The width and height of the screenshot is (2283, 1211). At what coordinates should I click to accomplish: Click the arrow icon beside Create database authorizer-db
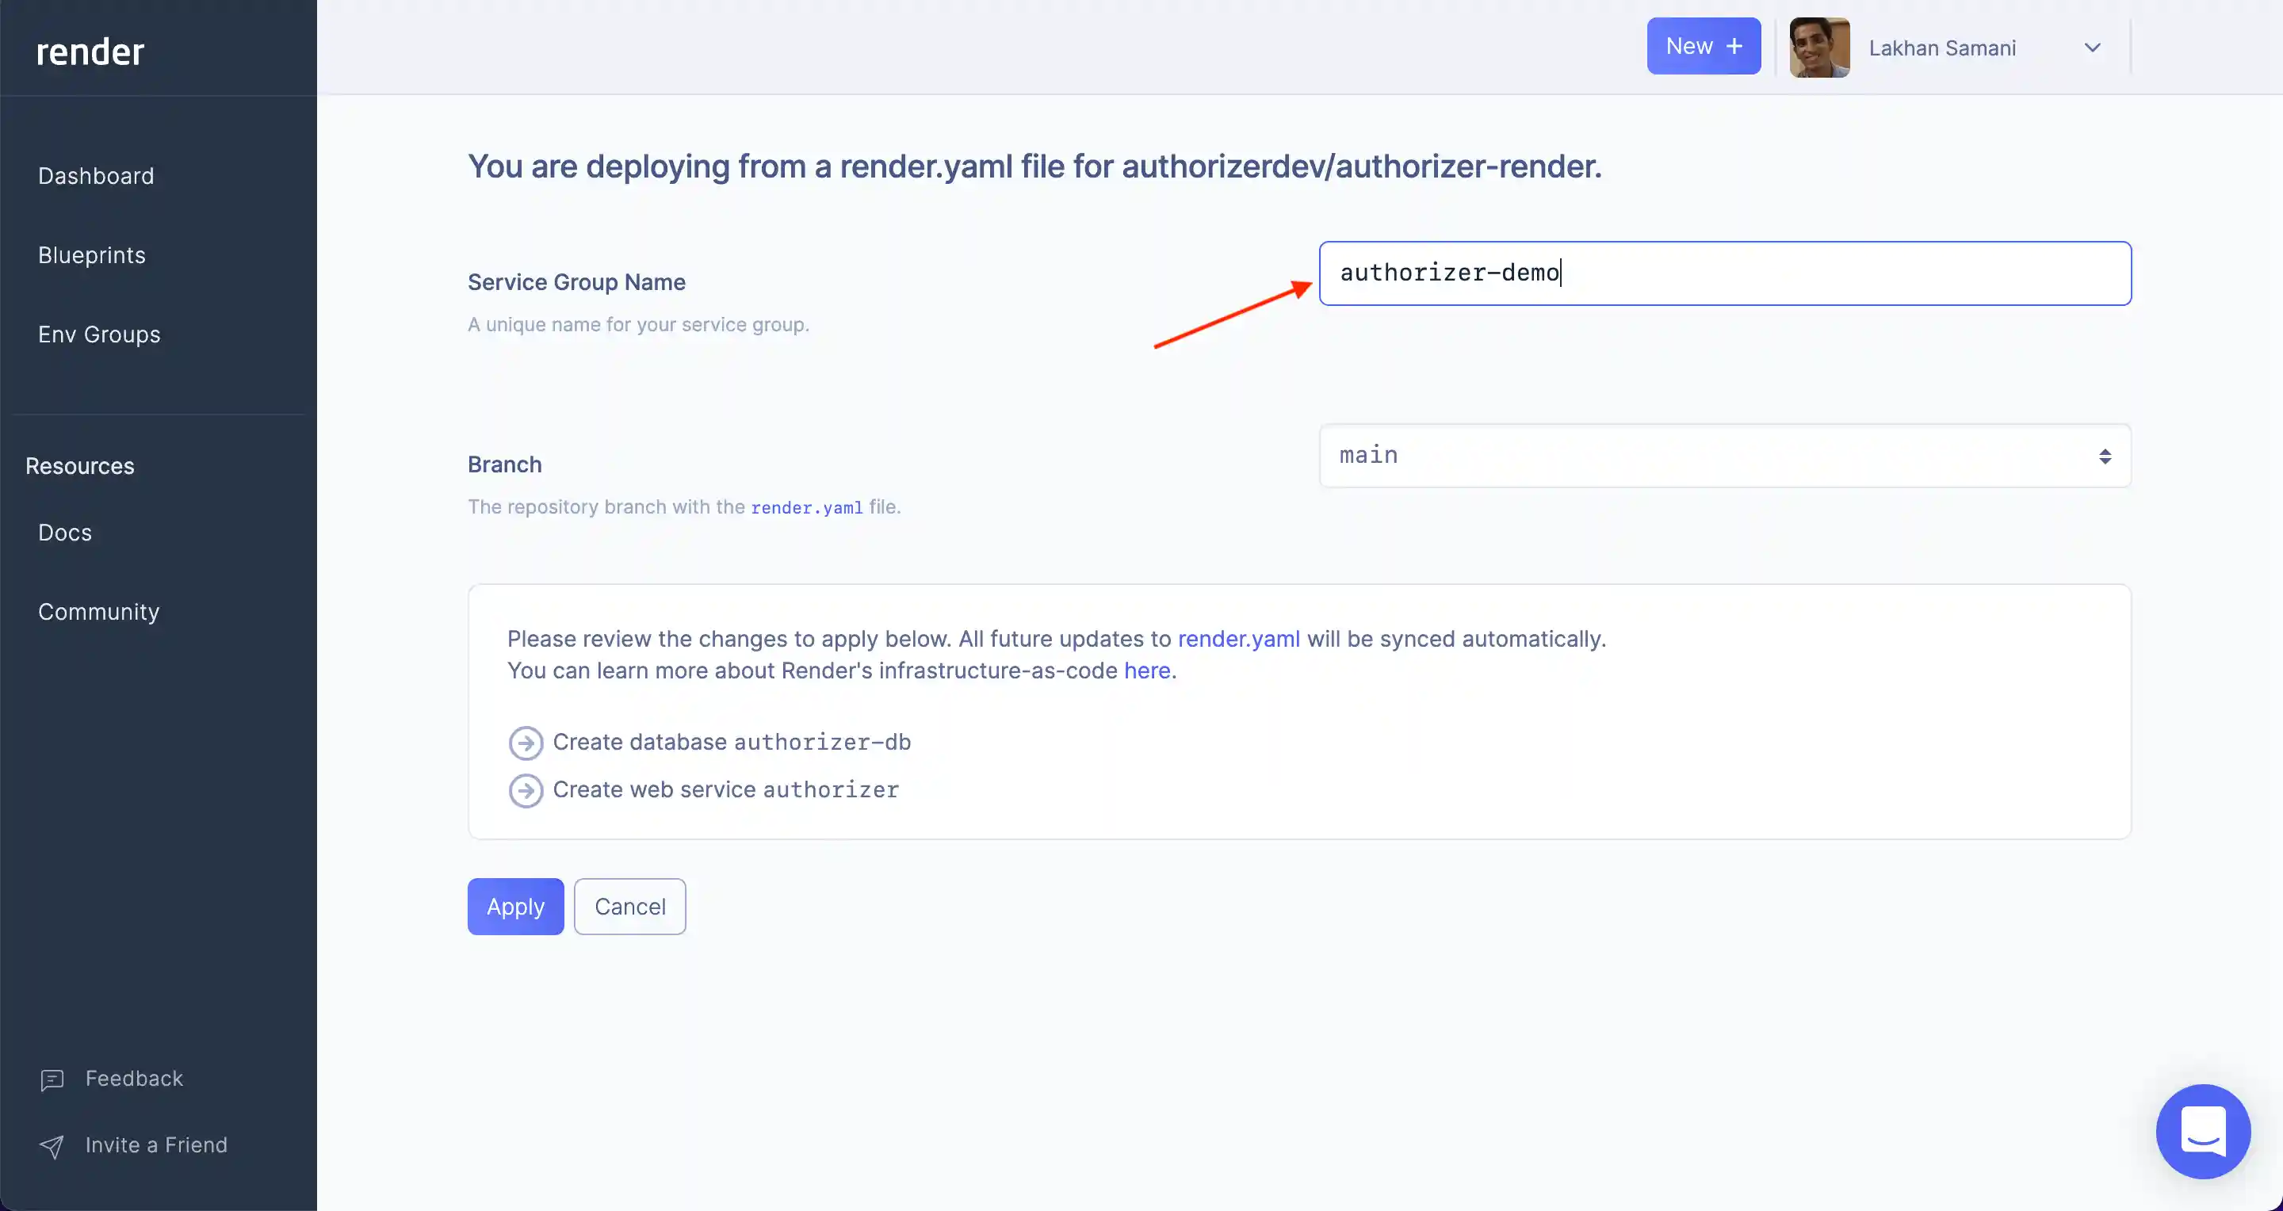click(526, 743)
